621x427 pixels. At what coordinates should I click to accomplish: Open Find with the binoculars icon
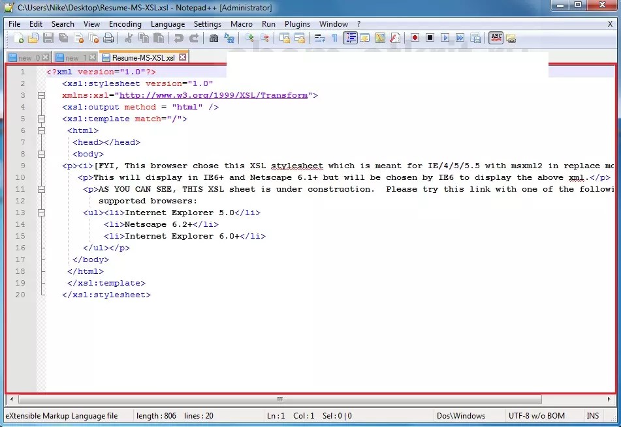(x=214, y=38)
